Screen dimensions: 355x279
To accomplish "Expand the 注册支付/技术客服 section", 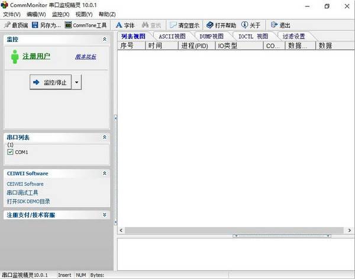I will (105, 215).
